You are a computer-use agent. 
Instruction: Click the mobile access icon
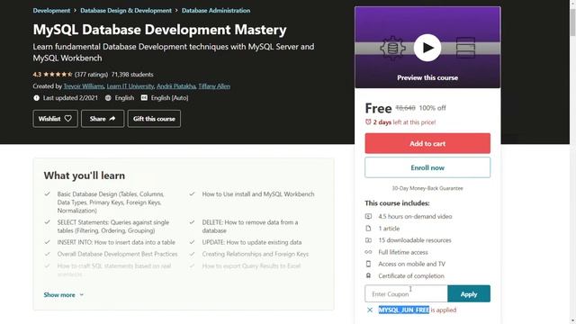368,264
